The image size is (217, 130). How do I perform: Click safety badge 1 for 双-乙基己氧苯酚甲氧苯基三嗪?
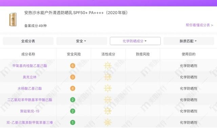[73, 123]
